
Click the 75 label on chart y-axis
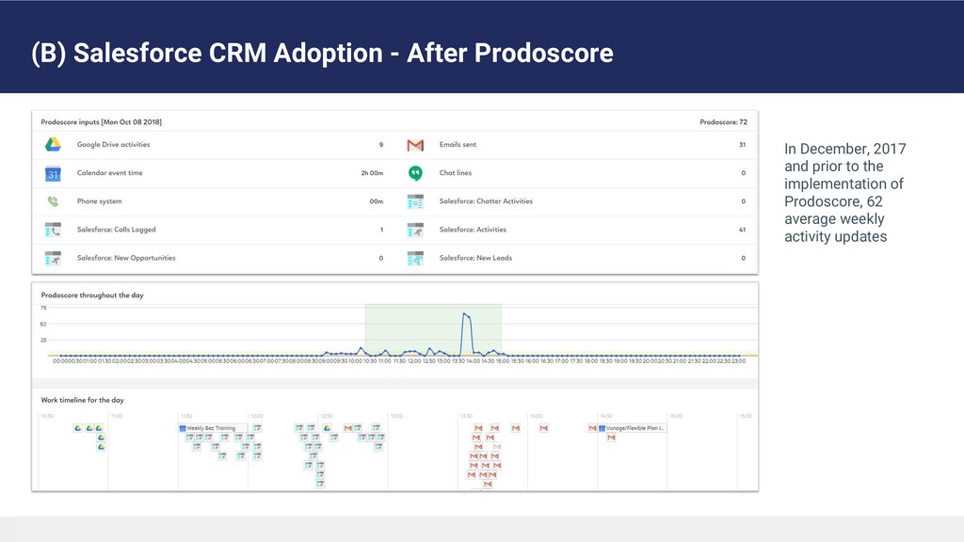[43, 308]
